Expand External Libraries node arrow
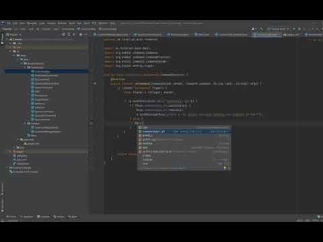 coord(7,167)
